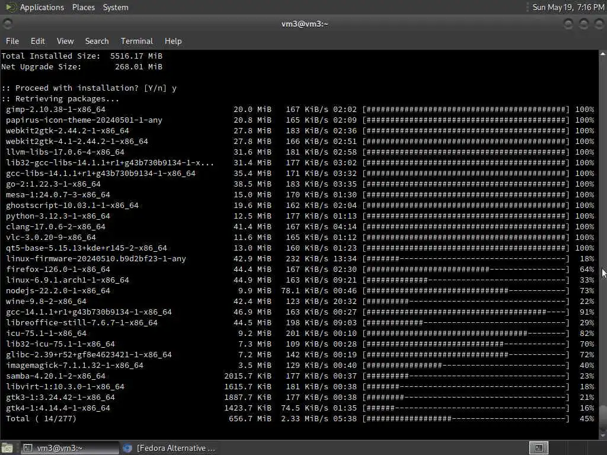Click the libvirt-1:10.3.0-1-x86_64 line
Screen dimensions: 607x455
pyautogui.click(x=299, y=386)
